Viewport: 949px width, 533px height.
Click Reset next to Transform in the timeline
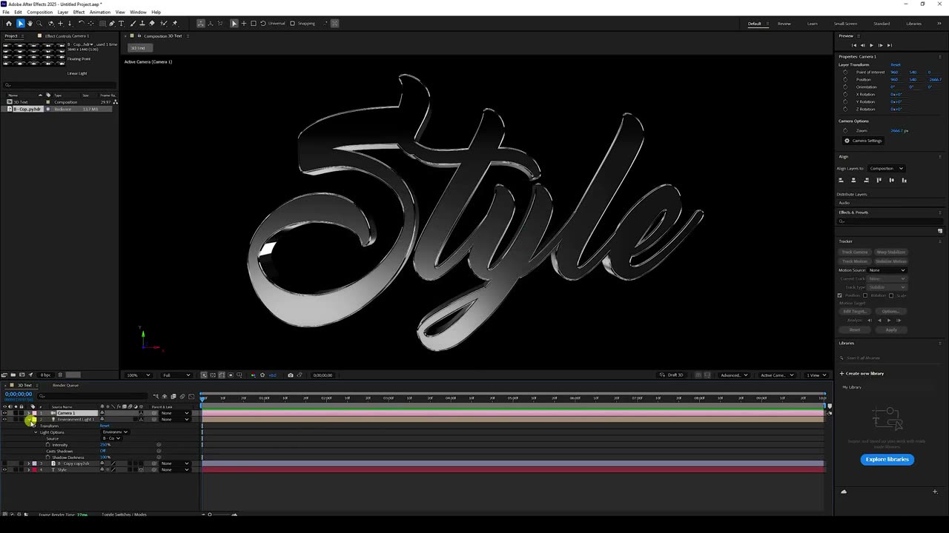tap(105, 426)
